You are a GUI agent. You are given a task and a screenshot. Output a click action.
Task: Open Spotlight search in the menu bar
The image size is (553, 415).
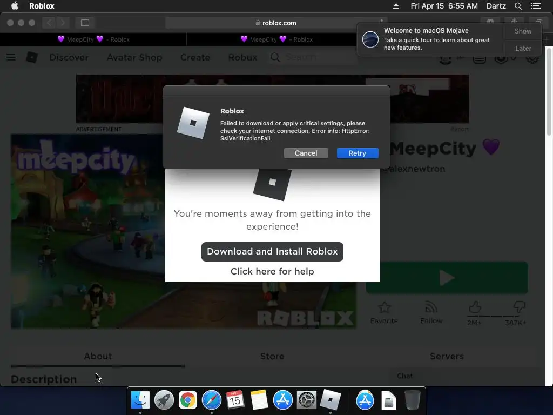[x=518, y=6]
